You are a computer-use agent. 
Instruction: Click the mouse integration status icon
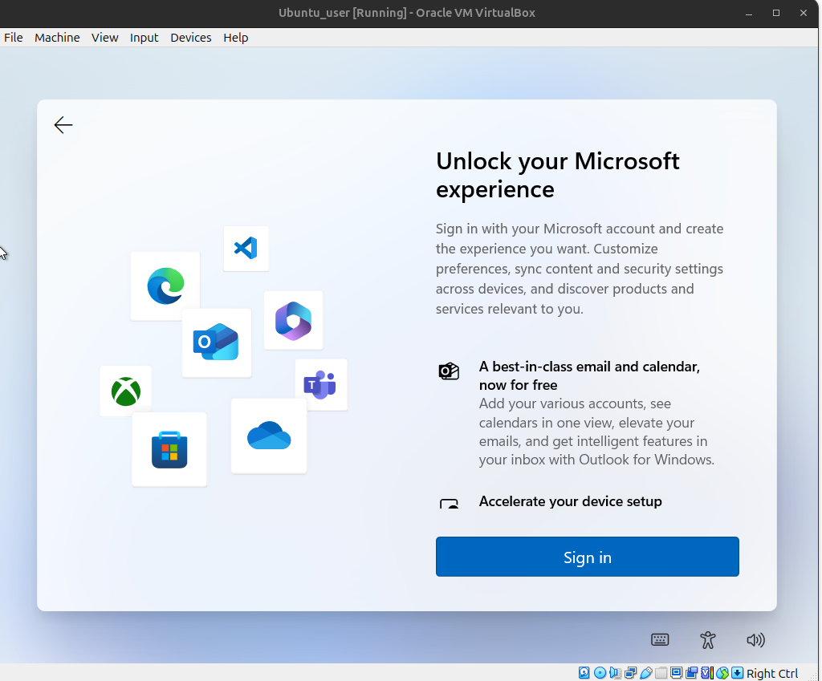pos(722,673)
